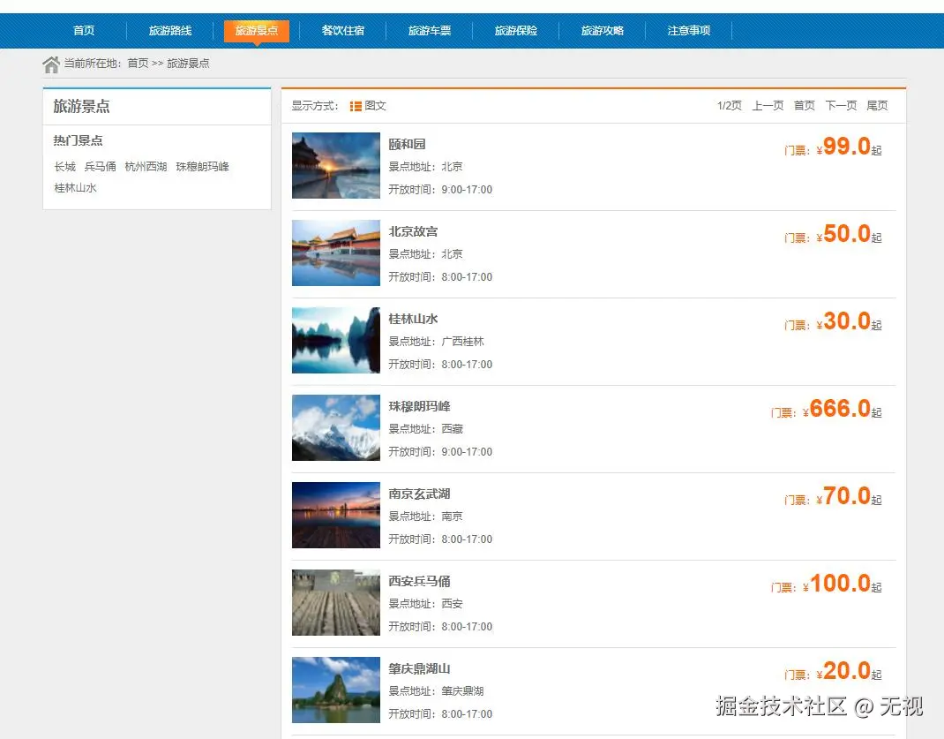
Task: Click the ¥70.0 ticket price
Action: pyautogui.click(x=844, y=495)
